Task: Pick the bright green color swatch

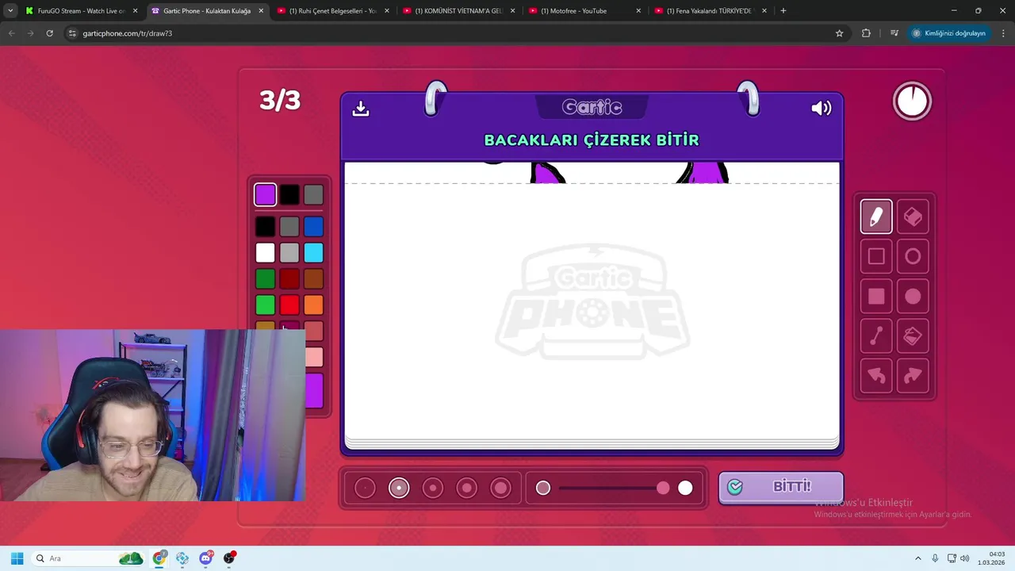Action: coord(266,305)
